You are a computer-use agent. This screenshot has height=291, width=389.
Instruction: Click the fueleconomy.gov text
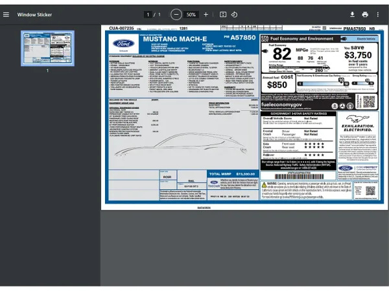281,105
